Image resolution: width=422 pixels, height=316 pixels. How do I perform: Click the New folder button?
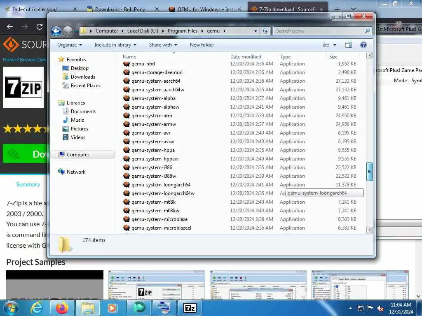point(202,45)
